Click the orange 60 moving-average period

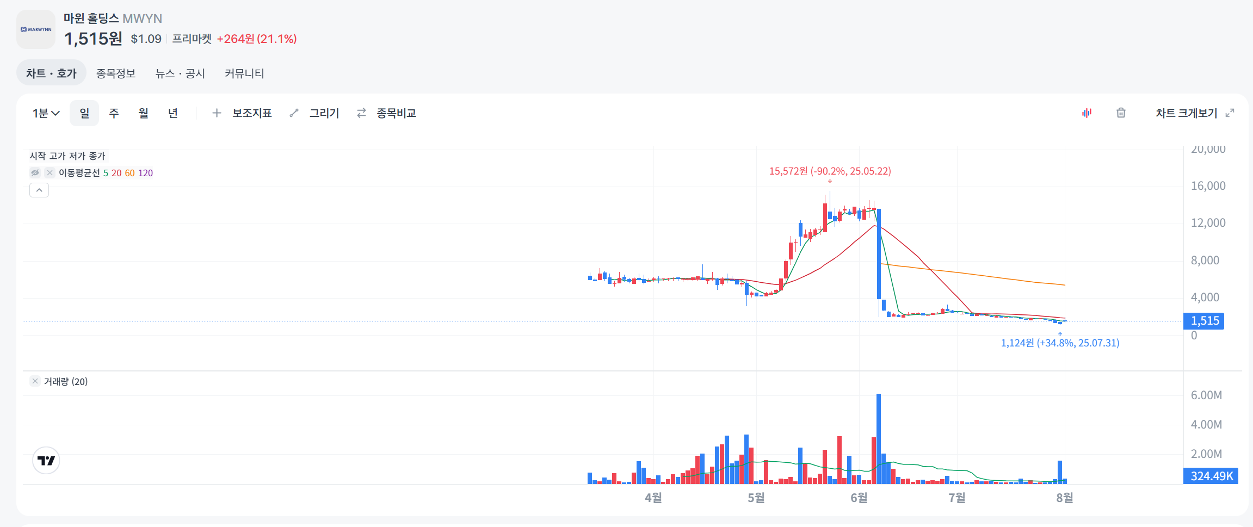129,173
